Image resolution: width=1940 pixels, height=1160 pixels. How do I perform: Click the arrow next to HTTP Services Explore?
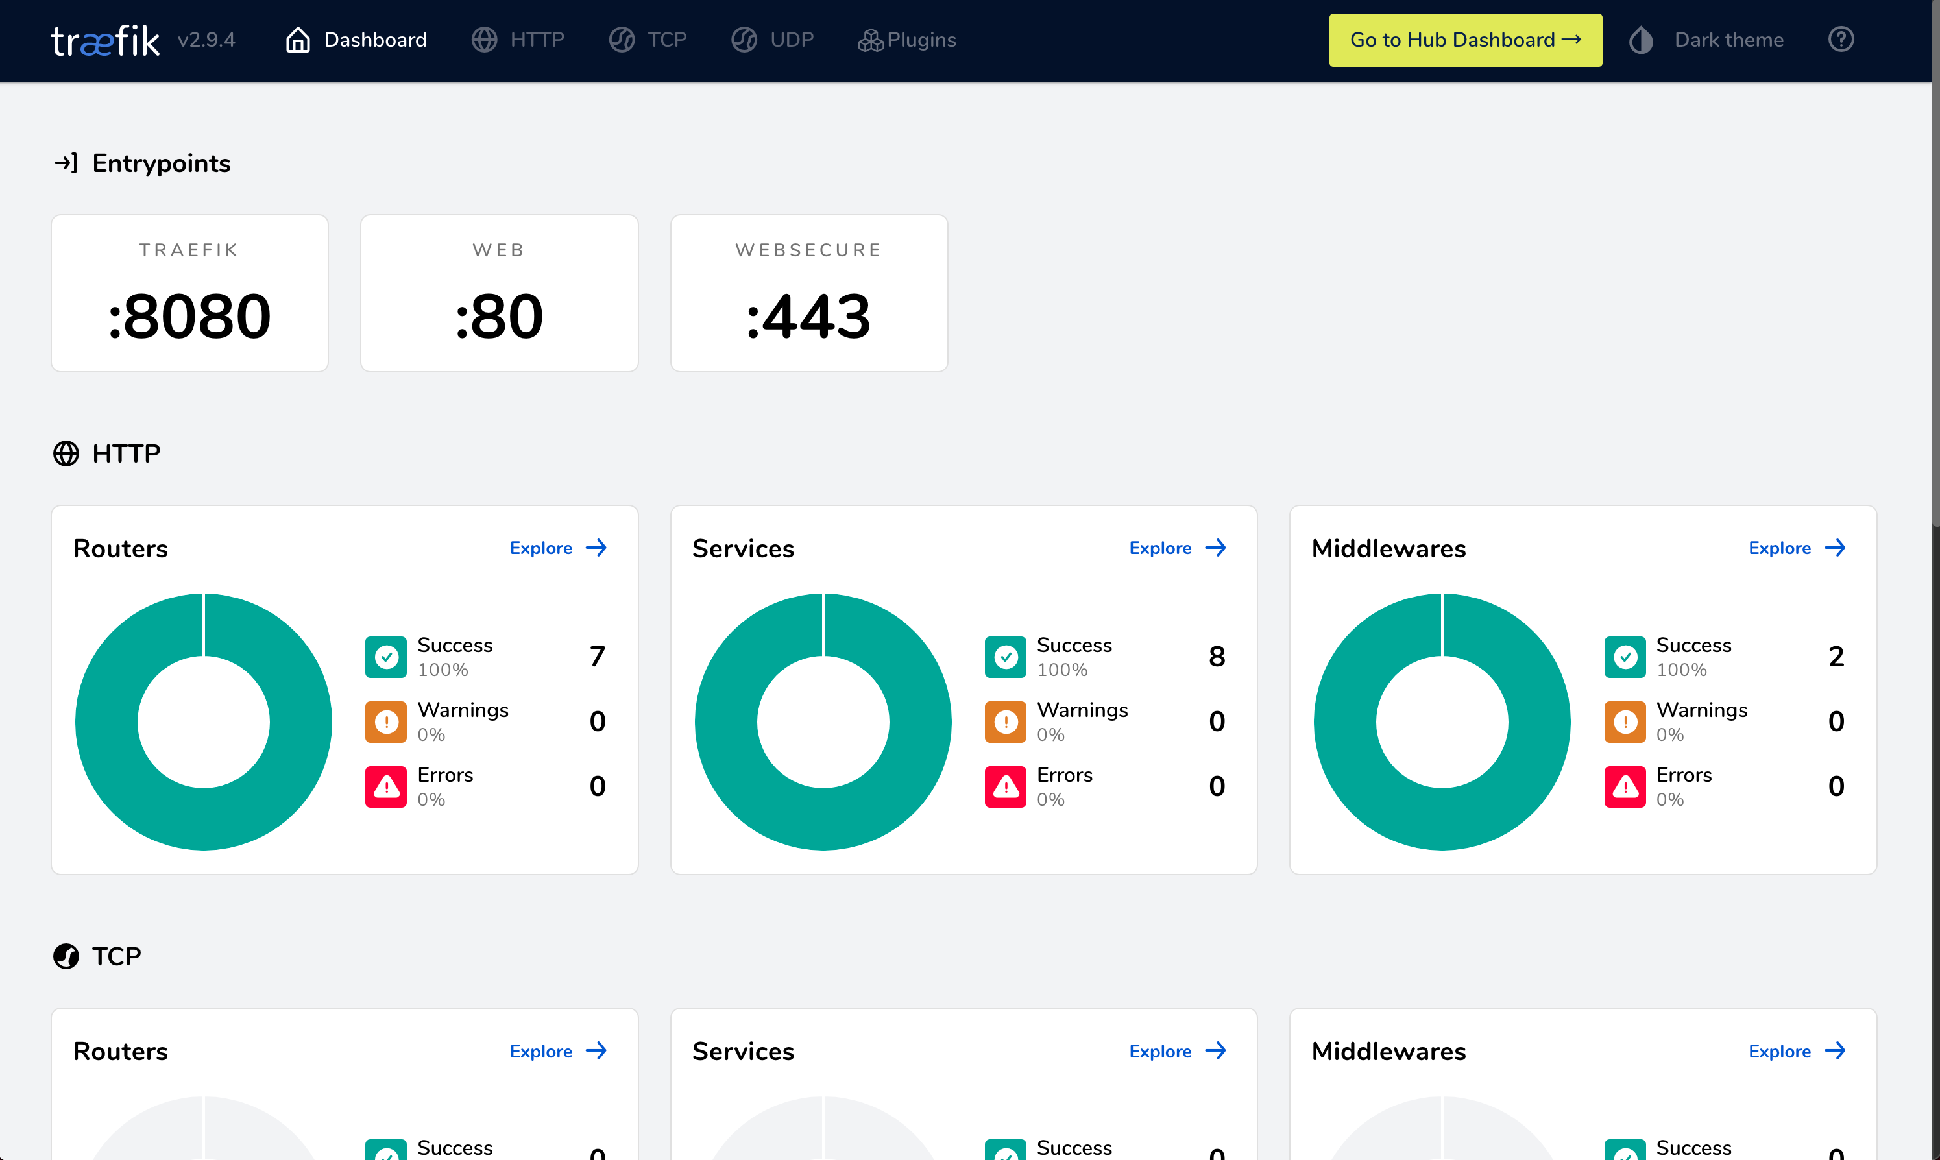click(x=1215, y=548)
